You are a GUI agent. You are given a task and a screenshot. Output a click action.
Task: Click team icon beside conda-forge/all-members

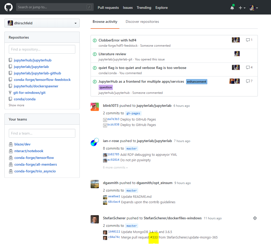click(11, 165)
